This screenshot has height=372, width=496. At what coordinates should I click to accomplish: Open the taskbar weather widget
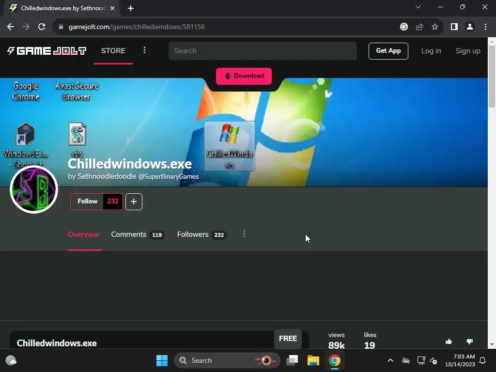[x=11, y=360]
